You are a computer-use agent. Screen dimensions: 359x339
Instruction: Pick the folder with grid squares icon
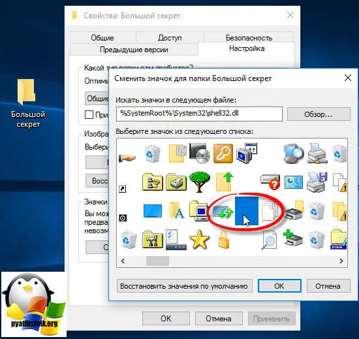point(178,153)
